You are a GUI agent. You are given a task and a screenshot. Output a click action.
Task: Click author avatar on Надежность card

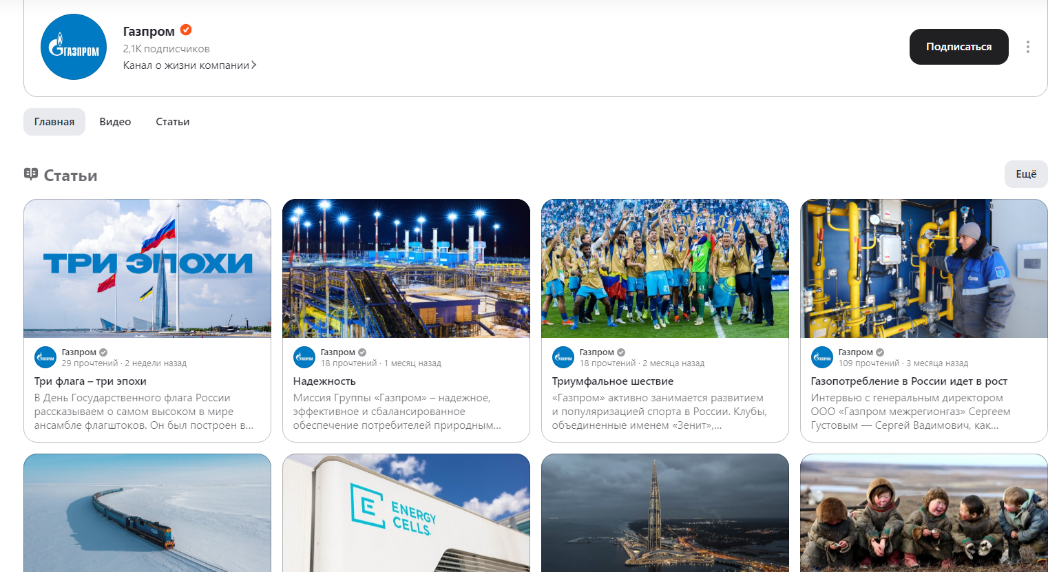pyautogui.click(x=304, y=357)
